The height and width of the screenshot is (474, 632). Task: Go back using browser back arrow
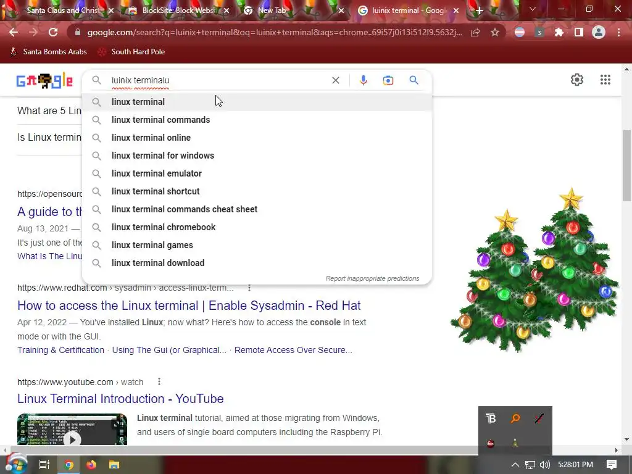[x=14, y=32]
